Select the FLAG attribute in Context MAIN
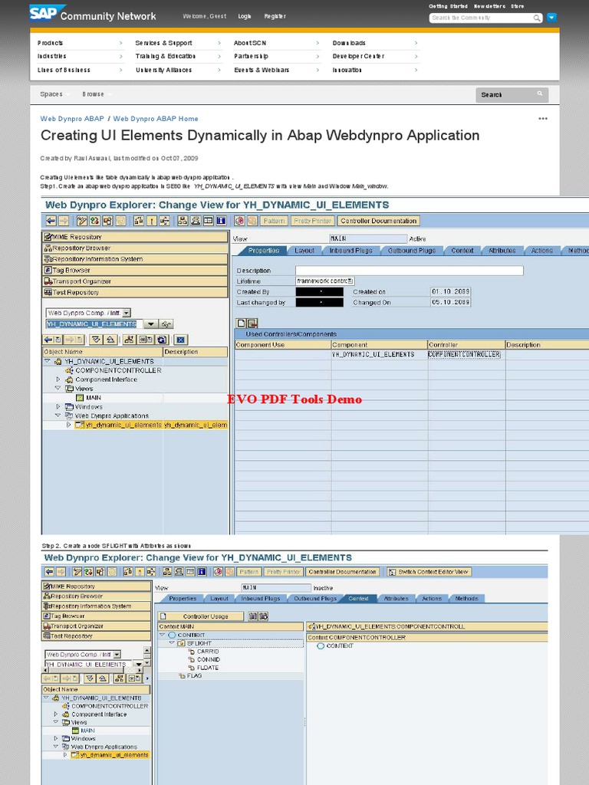Viewport: 589px width, 785px height. click(194, 675)
